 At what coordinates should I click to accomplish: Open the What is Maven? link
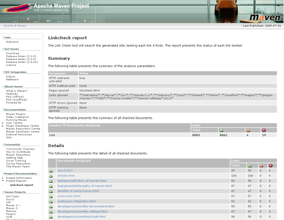click(x=17, y=91)
